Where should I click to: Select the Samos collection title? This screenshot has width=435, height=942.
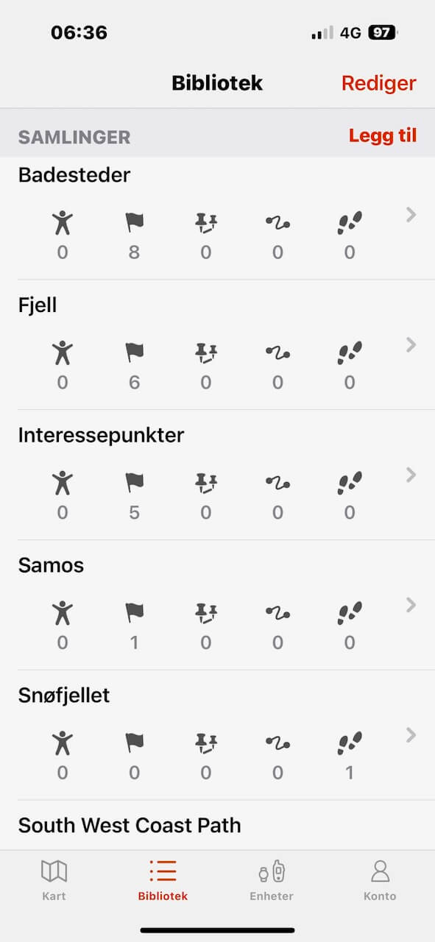point(51,565)
